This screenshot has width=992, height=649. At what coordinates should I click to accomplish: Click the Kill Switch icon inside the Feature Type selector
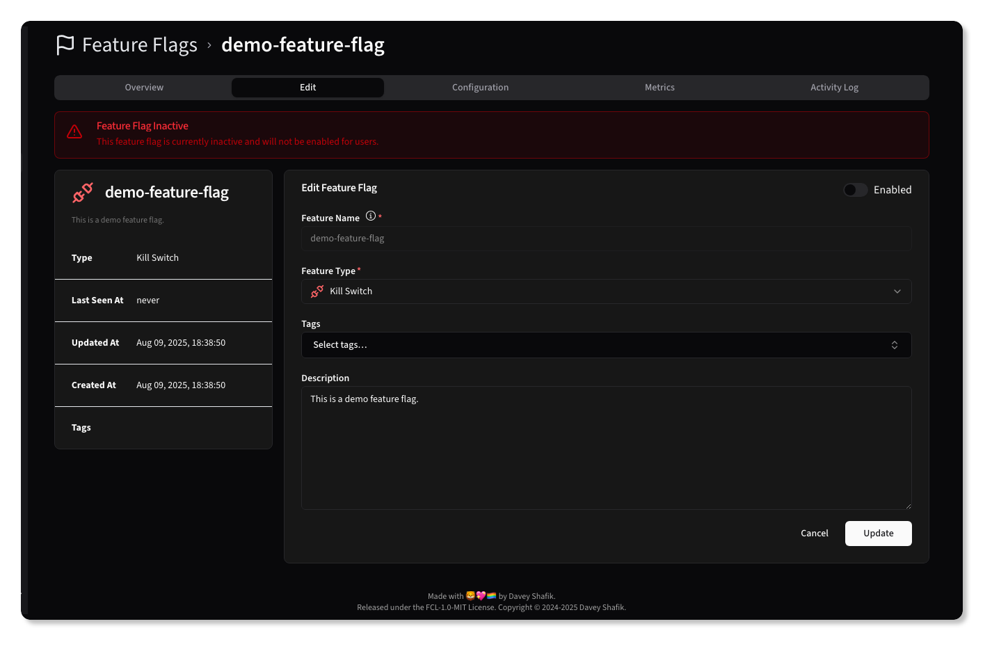[317, 291]
